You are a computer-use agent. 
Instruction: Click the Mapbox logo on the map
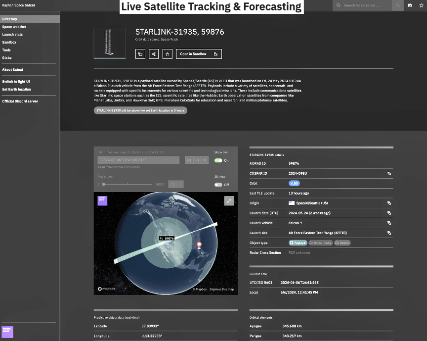point(106,289)
